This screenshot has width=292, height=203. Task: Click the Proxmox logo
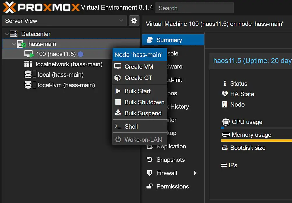41,8
